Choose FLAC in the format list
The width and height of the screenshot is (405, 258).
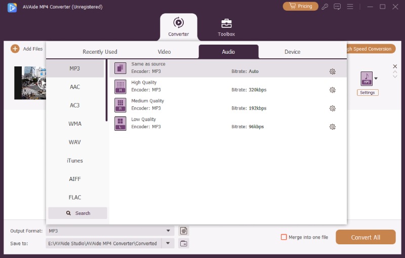coord(75,197)
